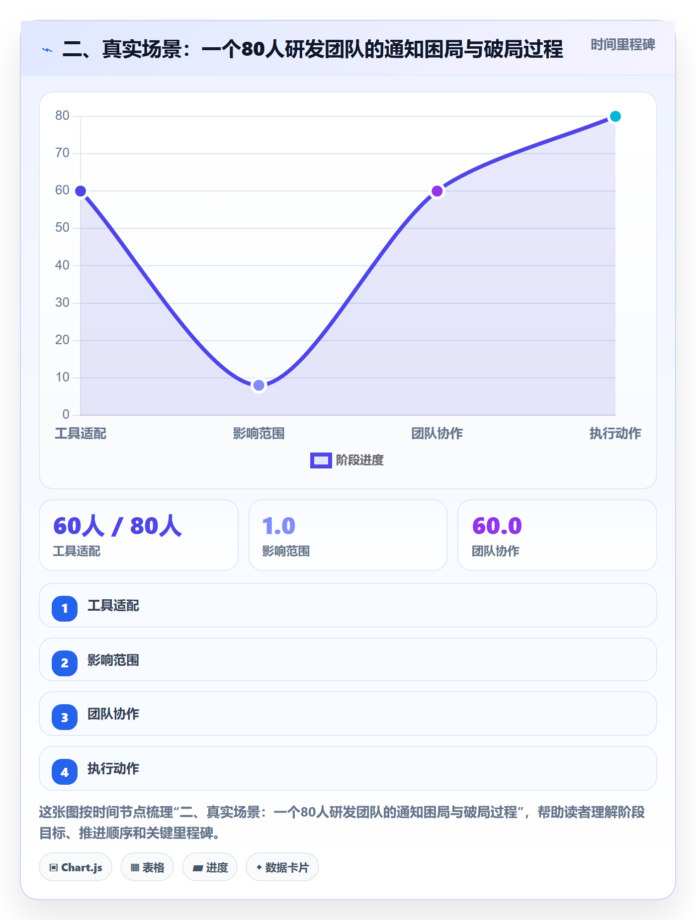The width and height of the screenshot is (696, 920).
Task: Open the 60.0 团队协作 stat card
Action: tap(557, 535)
